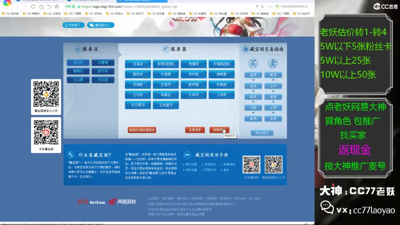Viewport: 400px width, 225px height.
Task: Select the 临镜台 server
Action: point(166,95)
